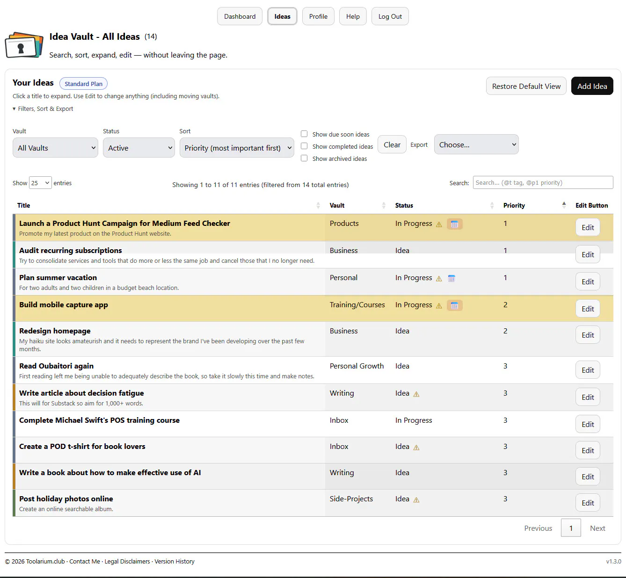Click Previous pagination link
Screen dimensions: 626x578
(x=538, y=528)
